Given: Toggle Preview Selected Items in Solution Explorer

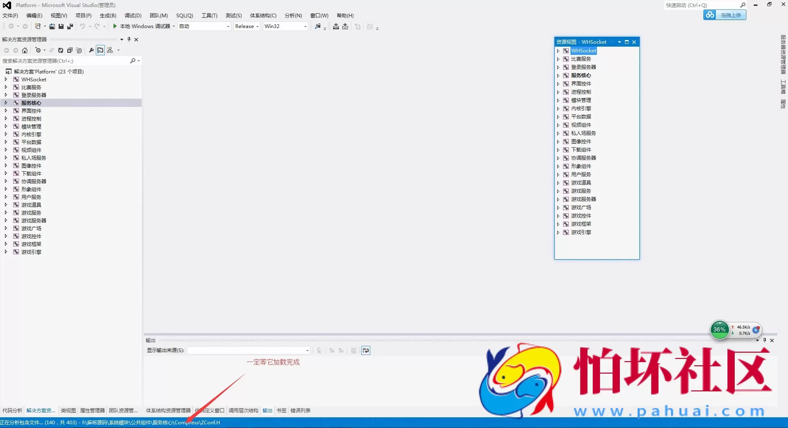Looking at the screenshot, I should click(100, 50).
